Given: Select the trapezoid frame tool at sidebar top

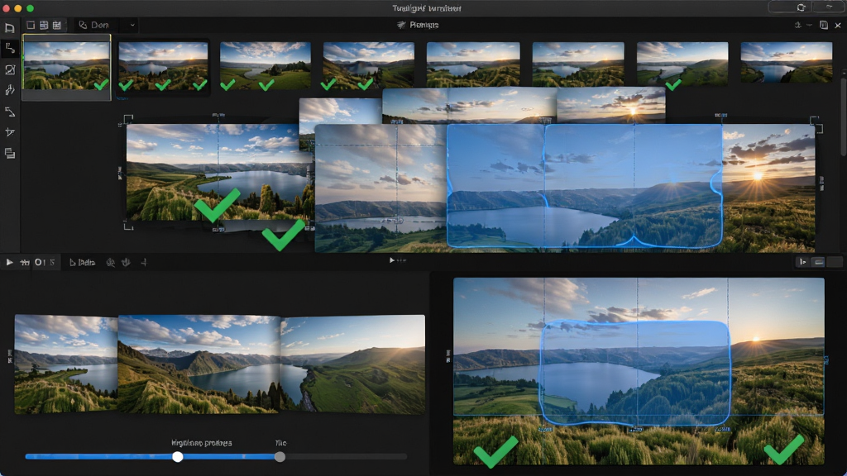Looking at the screenshot, I should tap(10, 27).
